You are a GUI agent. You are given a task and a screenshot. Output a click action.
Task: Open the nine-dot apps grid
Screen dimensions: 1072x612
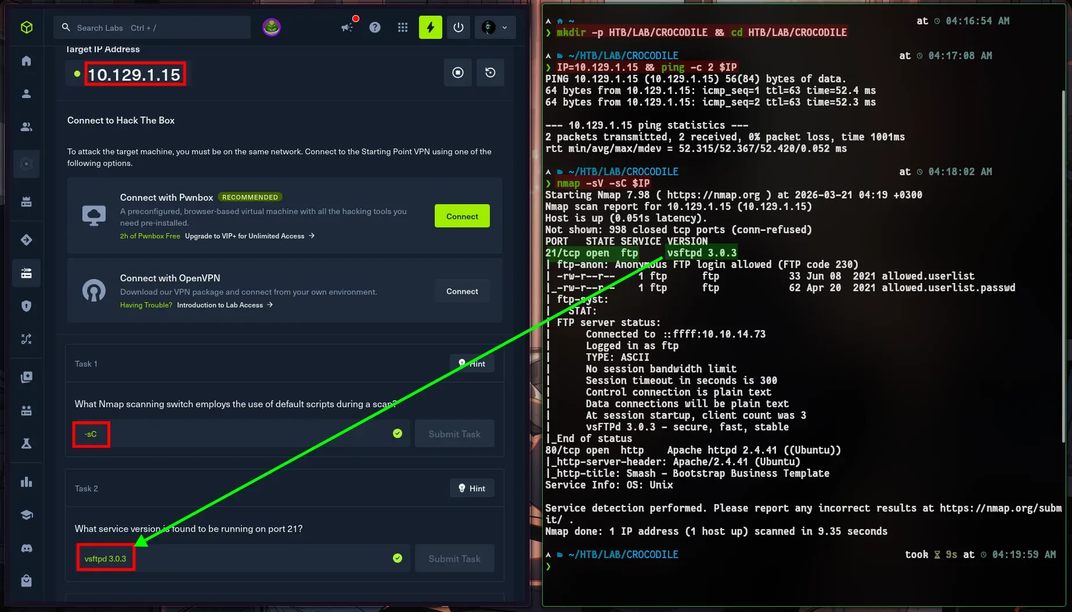pos(403,27)
